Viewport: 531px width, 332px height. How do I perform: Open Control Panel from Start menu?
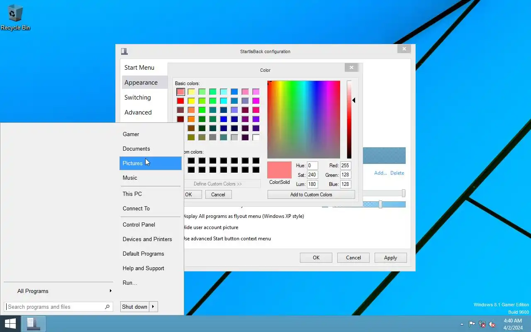(x=151, y=225)
